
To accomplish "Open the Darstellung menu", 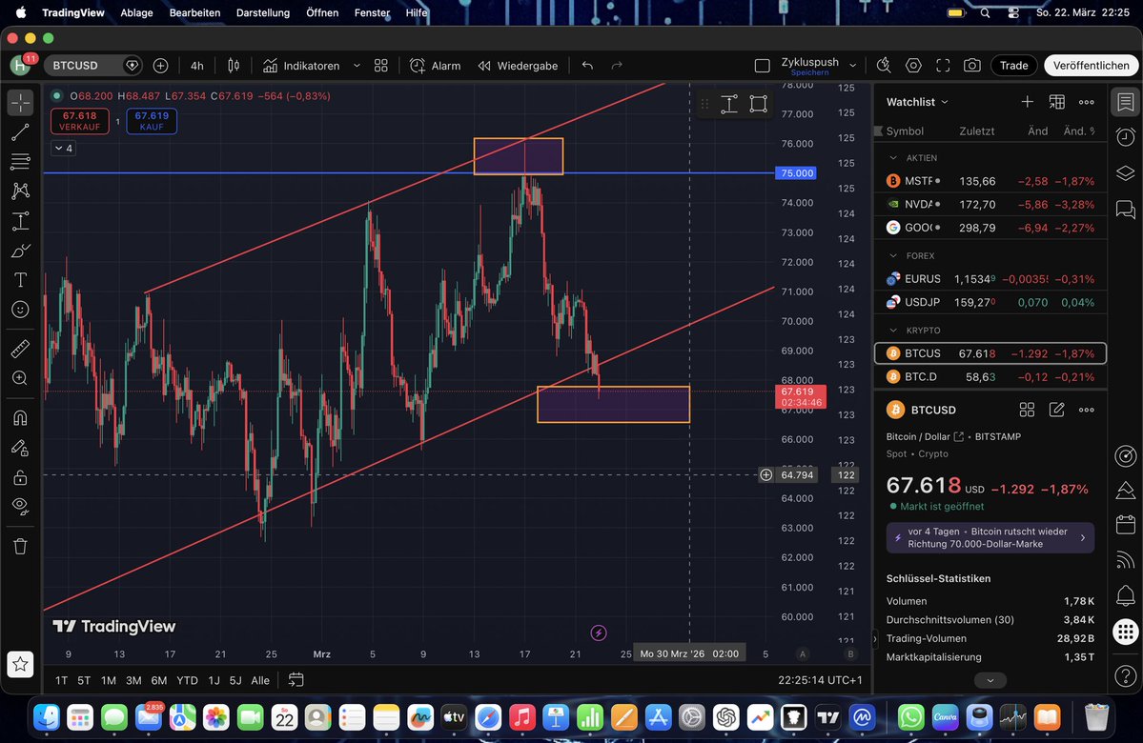I will [262, 12].
